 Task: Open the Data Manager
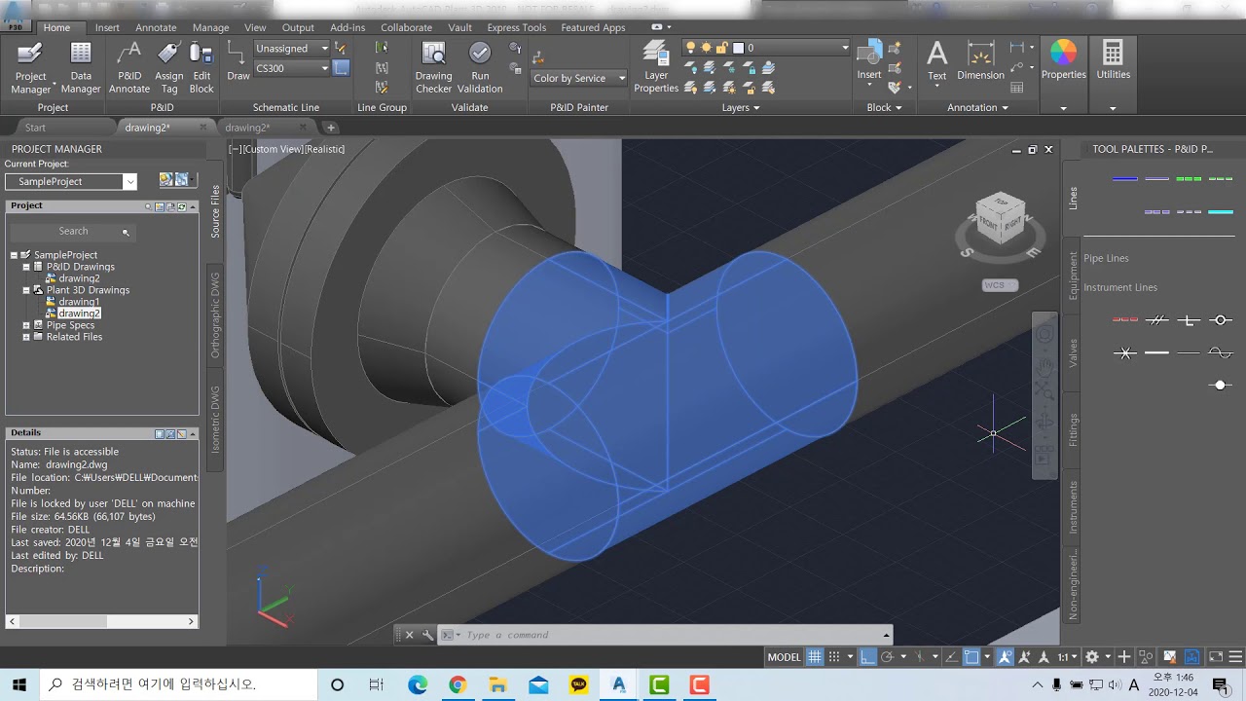pyautogui.click(x=81, y=67)
